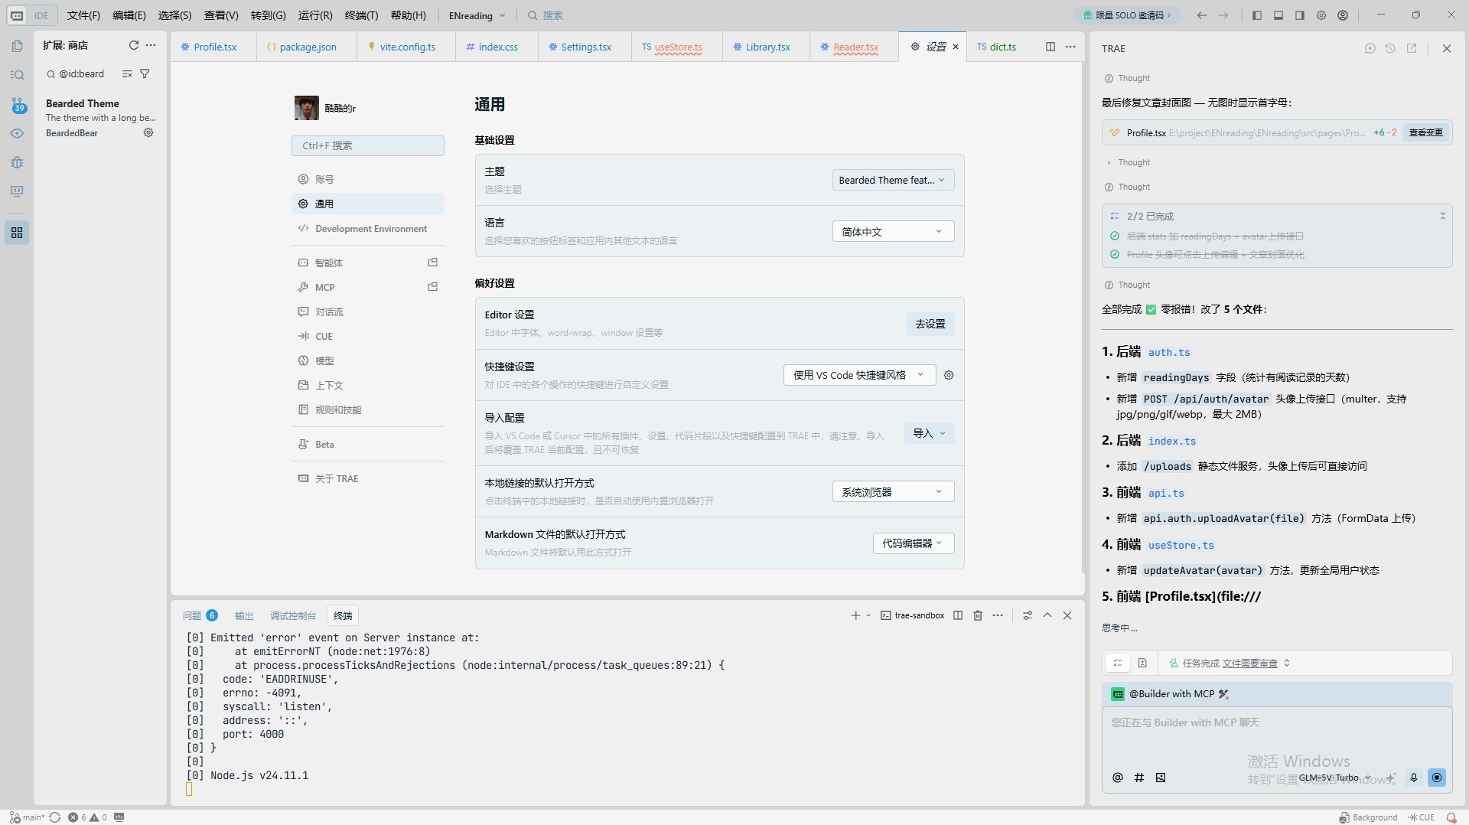1469x825 pixels.
Task: Delete terminal with trash icon
Action: coord(977,615)
